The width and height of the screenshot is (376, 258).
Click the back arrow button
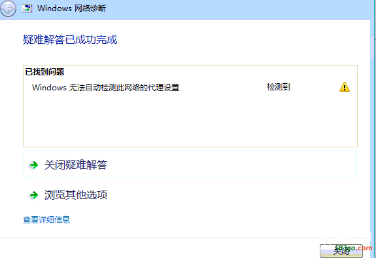[x=8, y=9]
